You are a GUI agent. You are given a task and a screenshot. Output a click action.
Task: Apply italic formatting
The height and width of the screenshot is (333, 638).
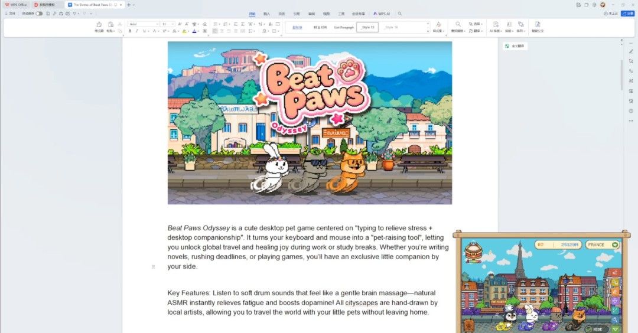137,31
